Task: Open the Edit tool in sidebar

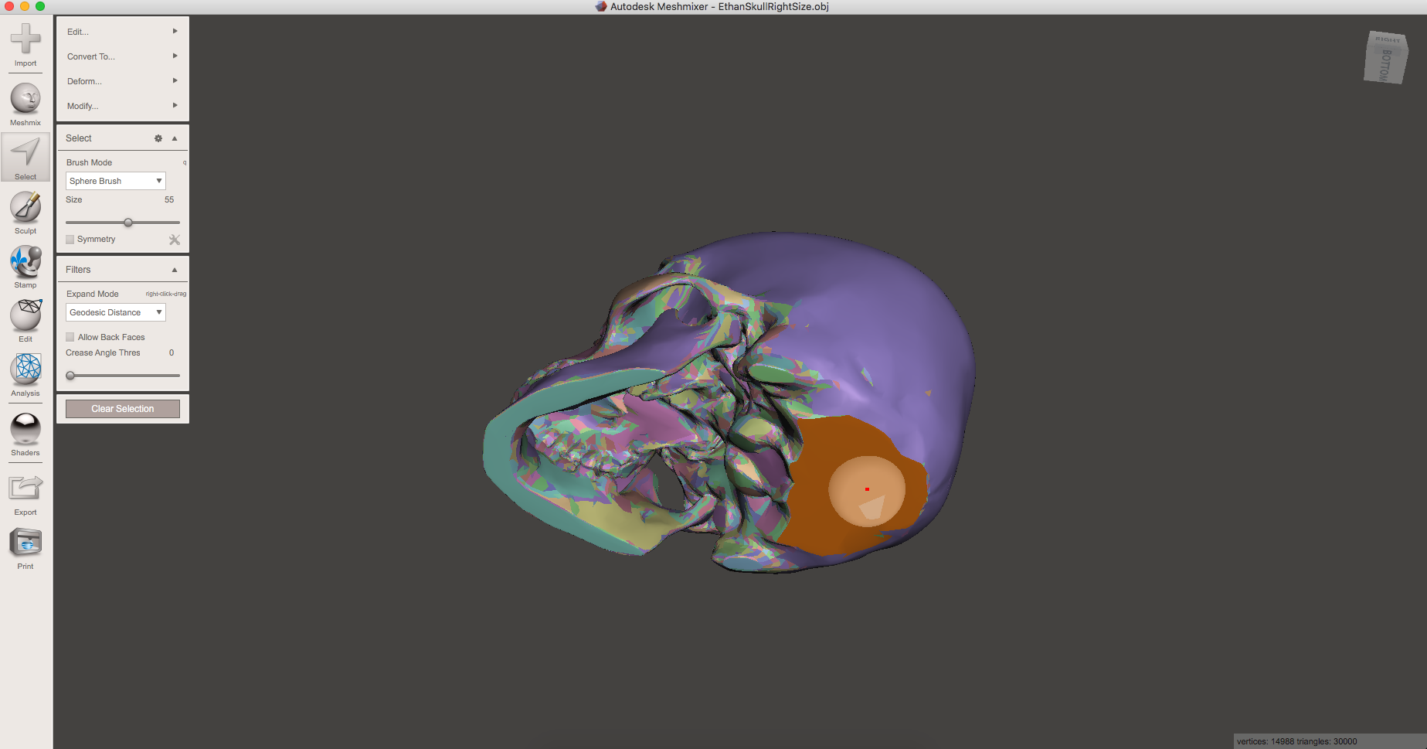Action: [x=25, y=321]
